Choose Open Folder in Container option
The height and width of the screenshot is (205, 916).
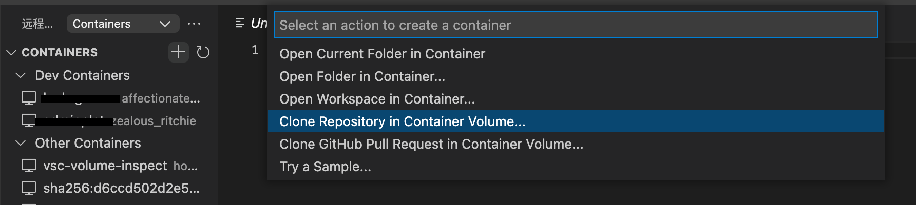tap(362, 76)
